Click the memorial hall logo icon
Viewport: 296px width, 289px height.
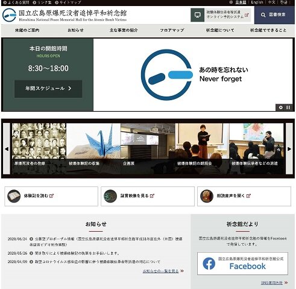[9, 15]
